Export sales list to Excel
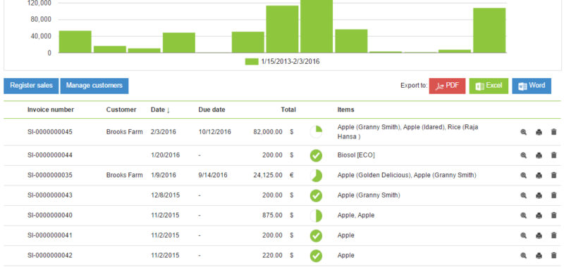Image resolution: width=564 pixels, height=267 pixels. (x=489, y=86)
